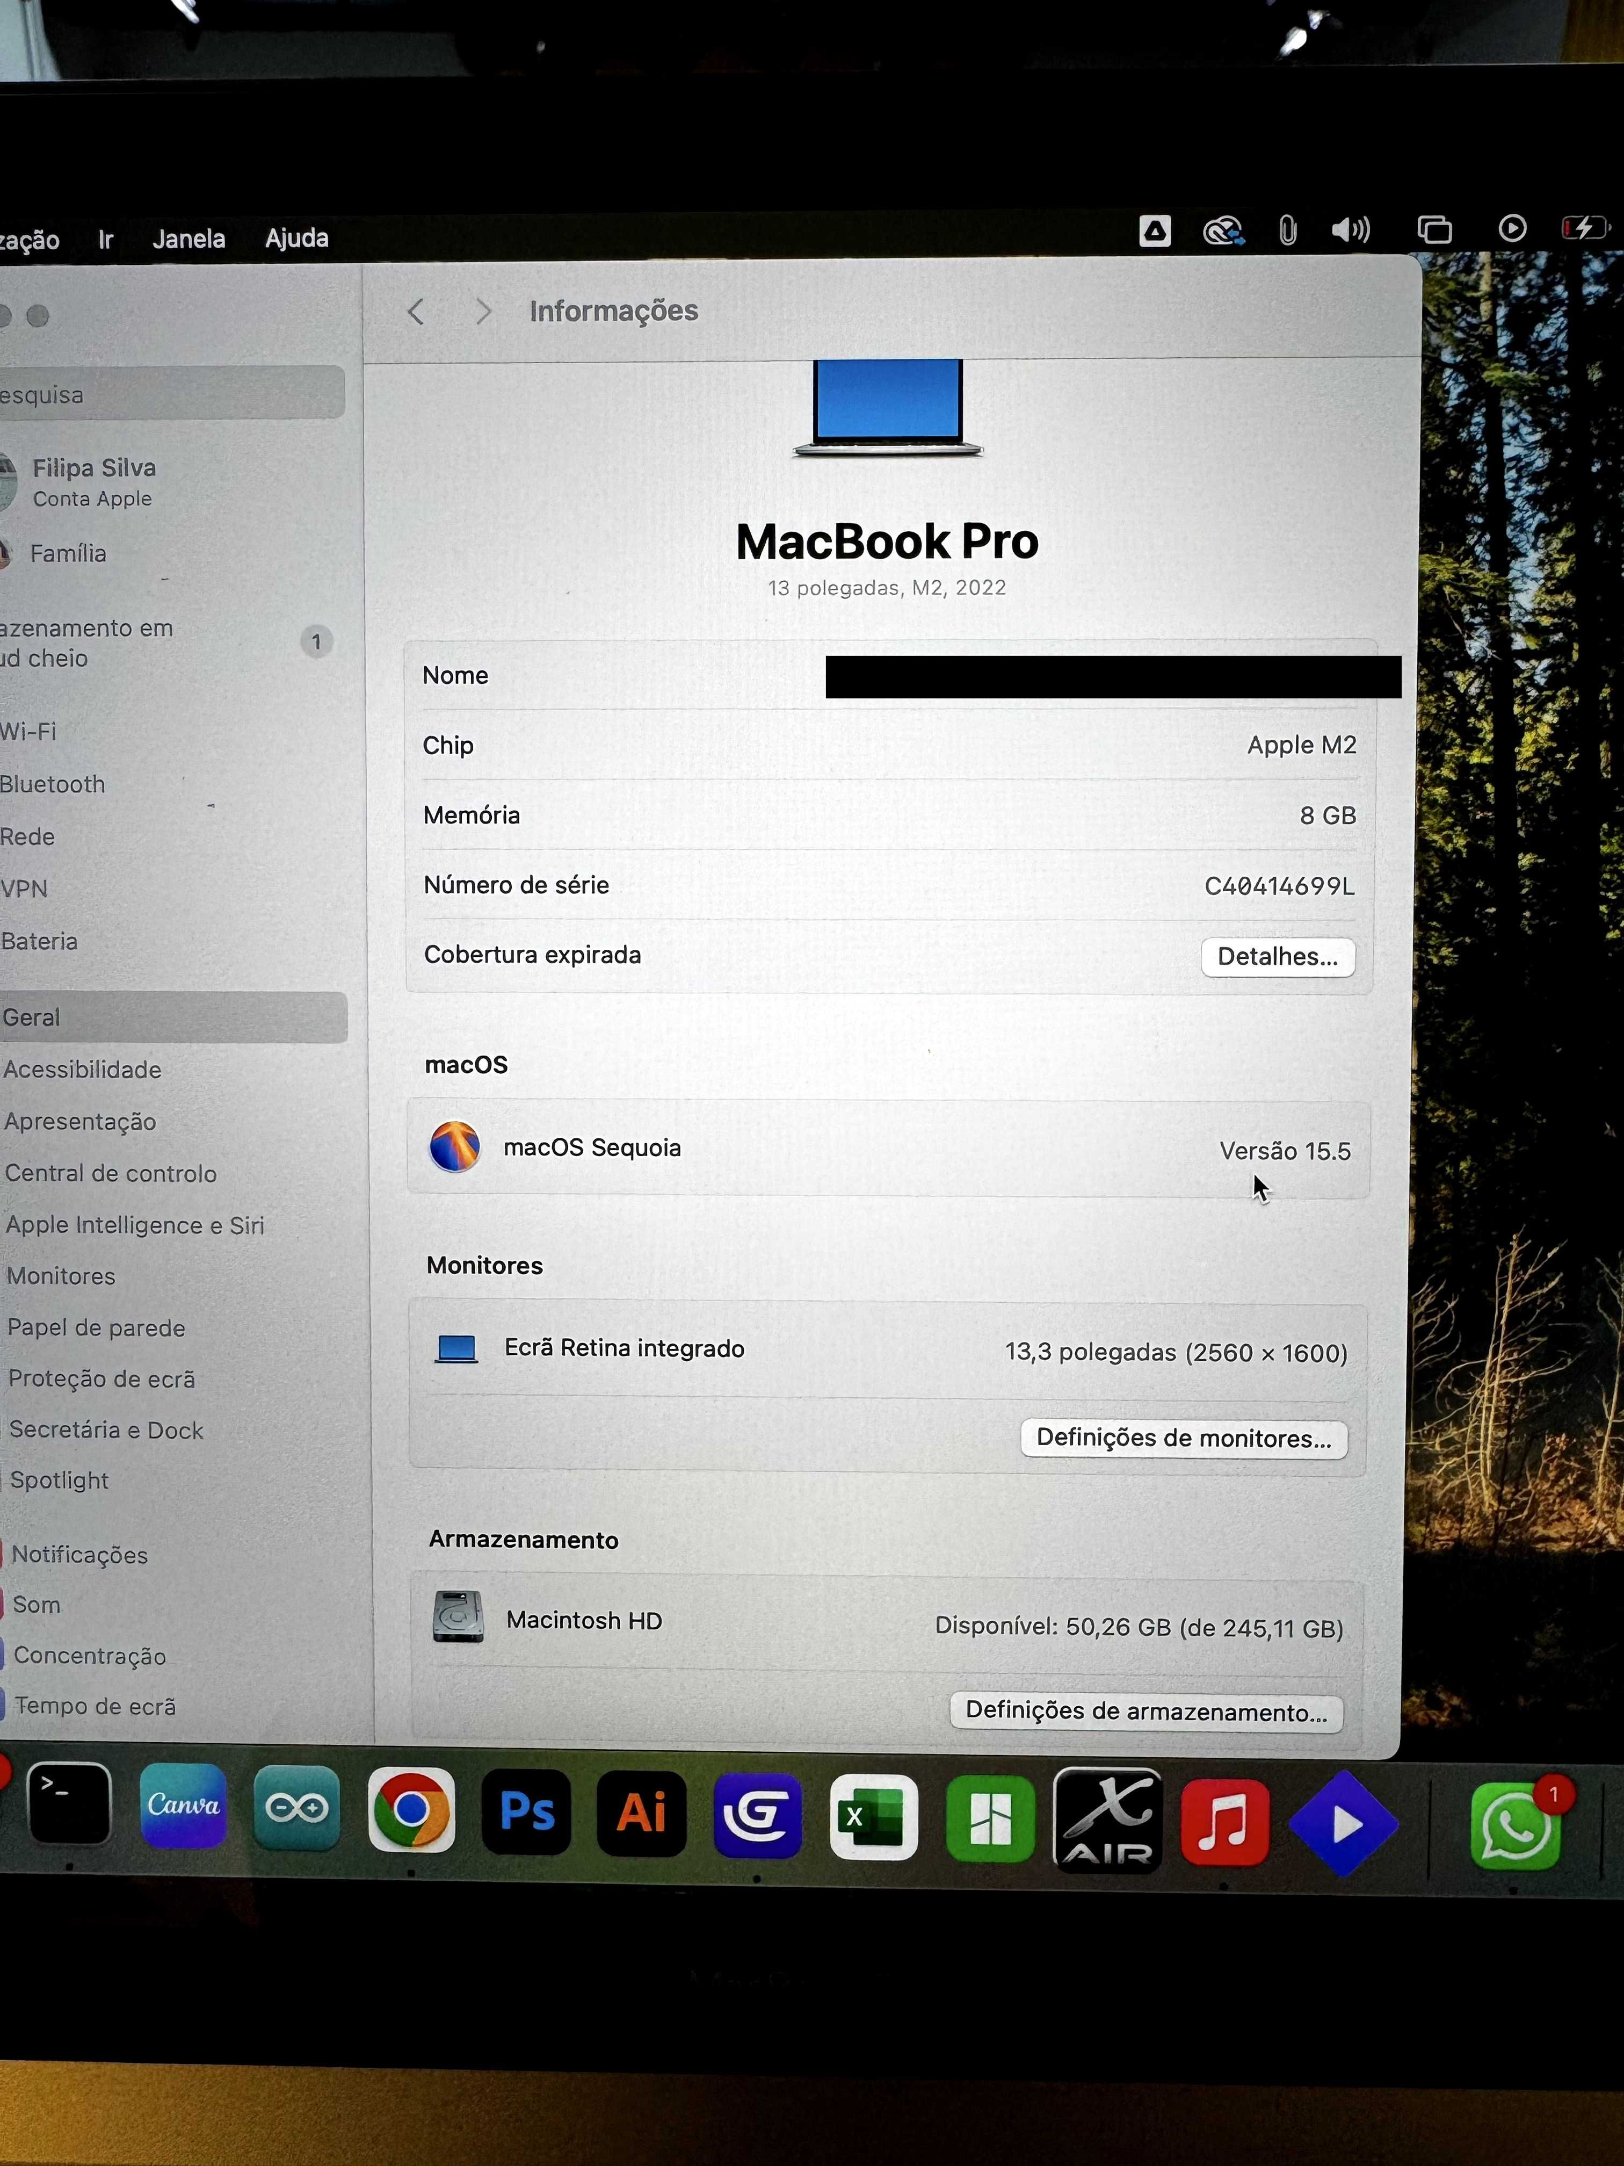The height and width of the screenshot is (2166, 1624).
Task: Click the Versão 15.5 text
Action: click(1284, 1151)
